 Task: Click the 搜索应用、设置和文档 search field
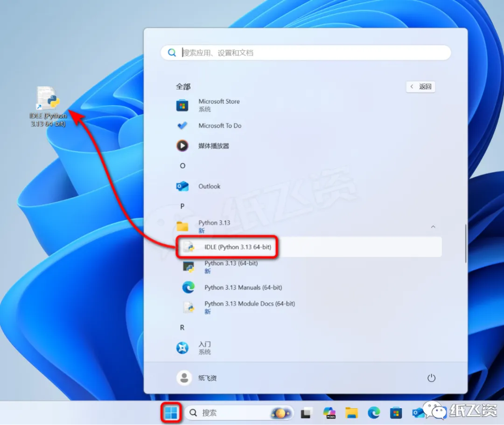point(306,53)
